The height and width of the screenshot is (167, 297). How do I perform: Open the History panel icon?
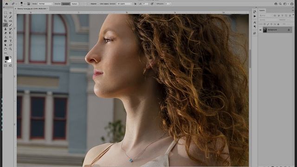point(255,12)
